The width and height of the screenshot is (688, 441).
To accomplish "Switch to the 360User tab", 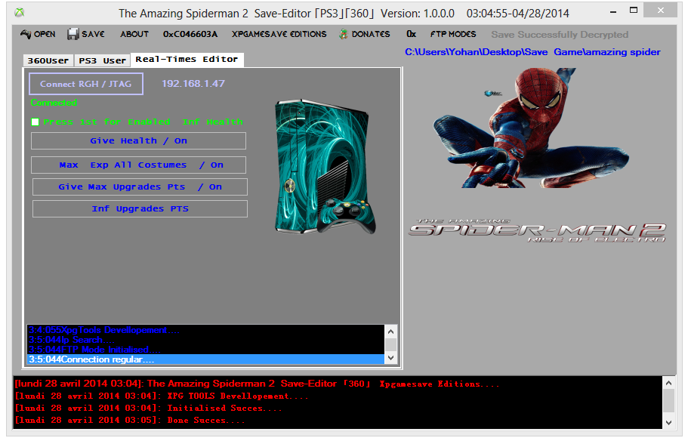I will point(48,60).
